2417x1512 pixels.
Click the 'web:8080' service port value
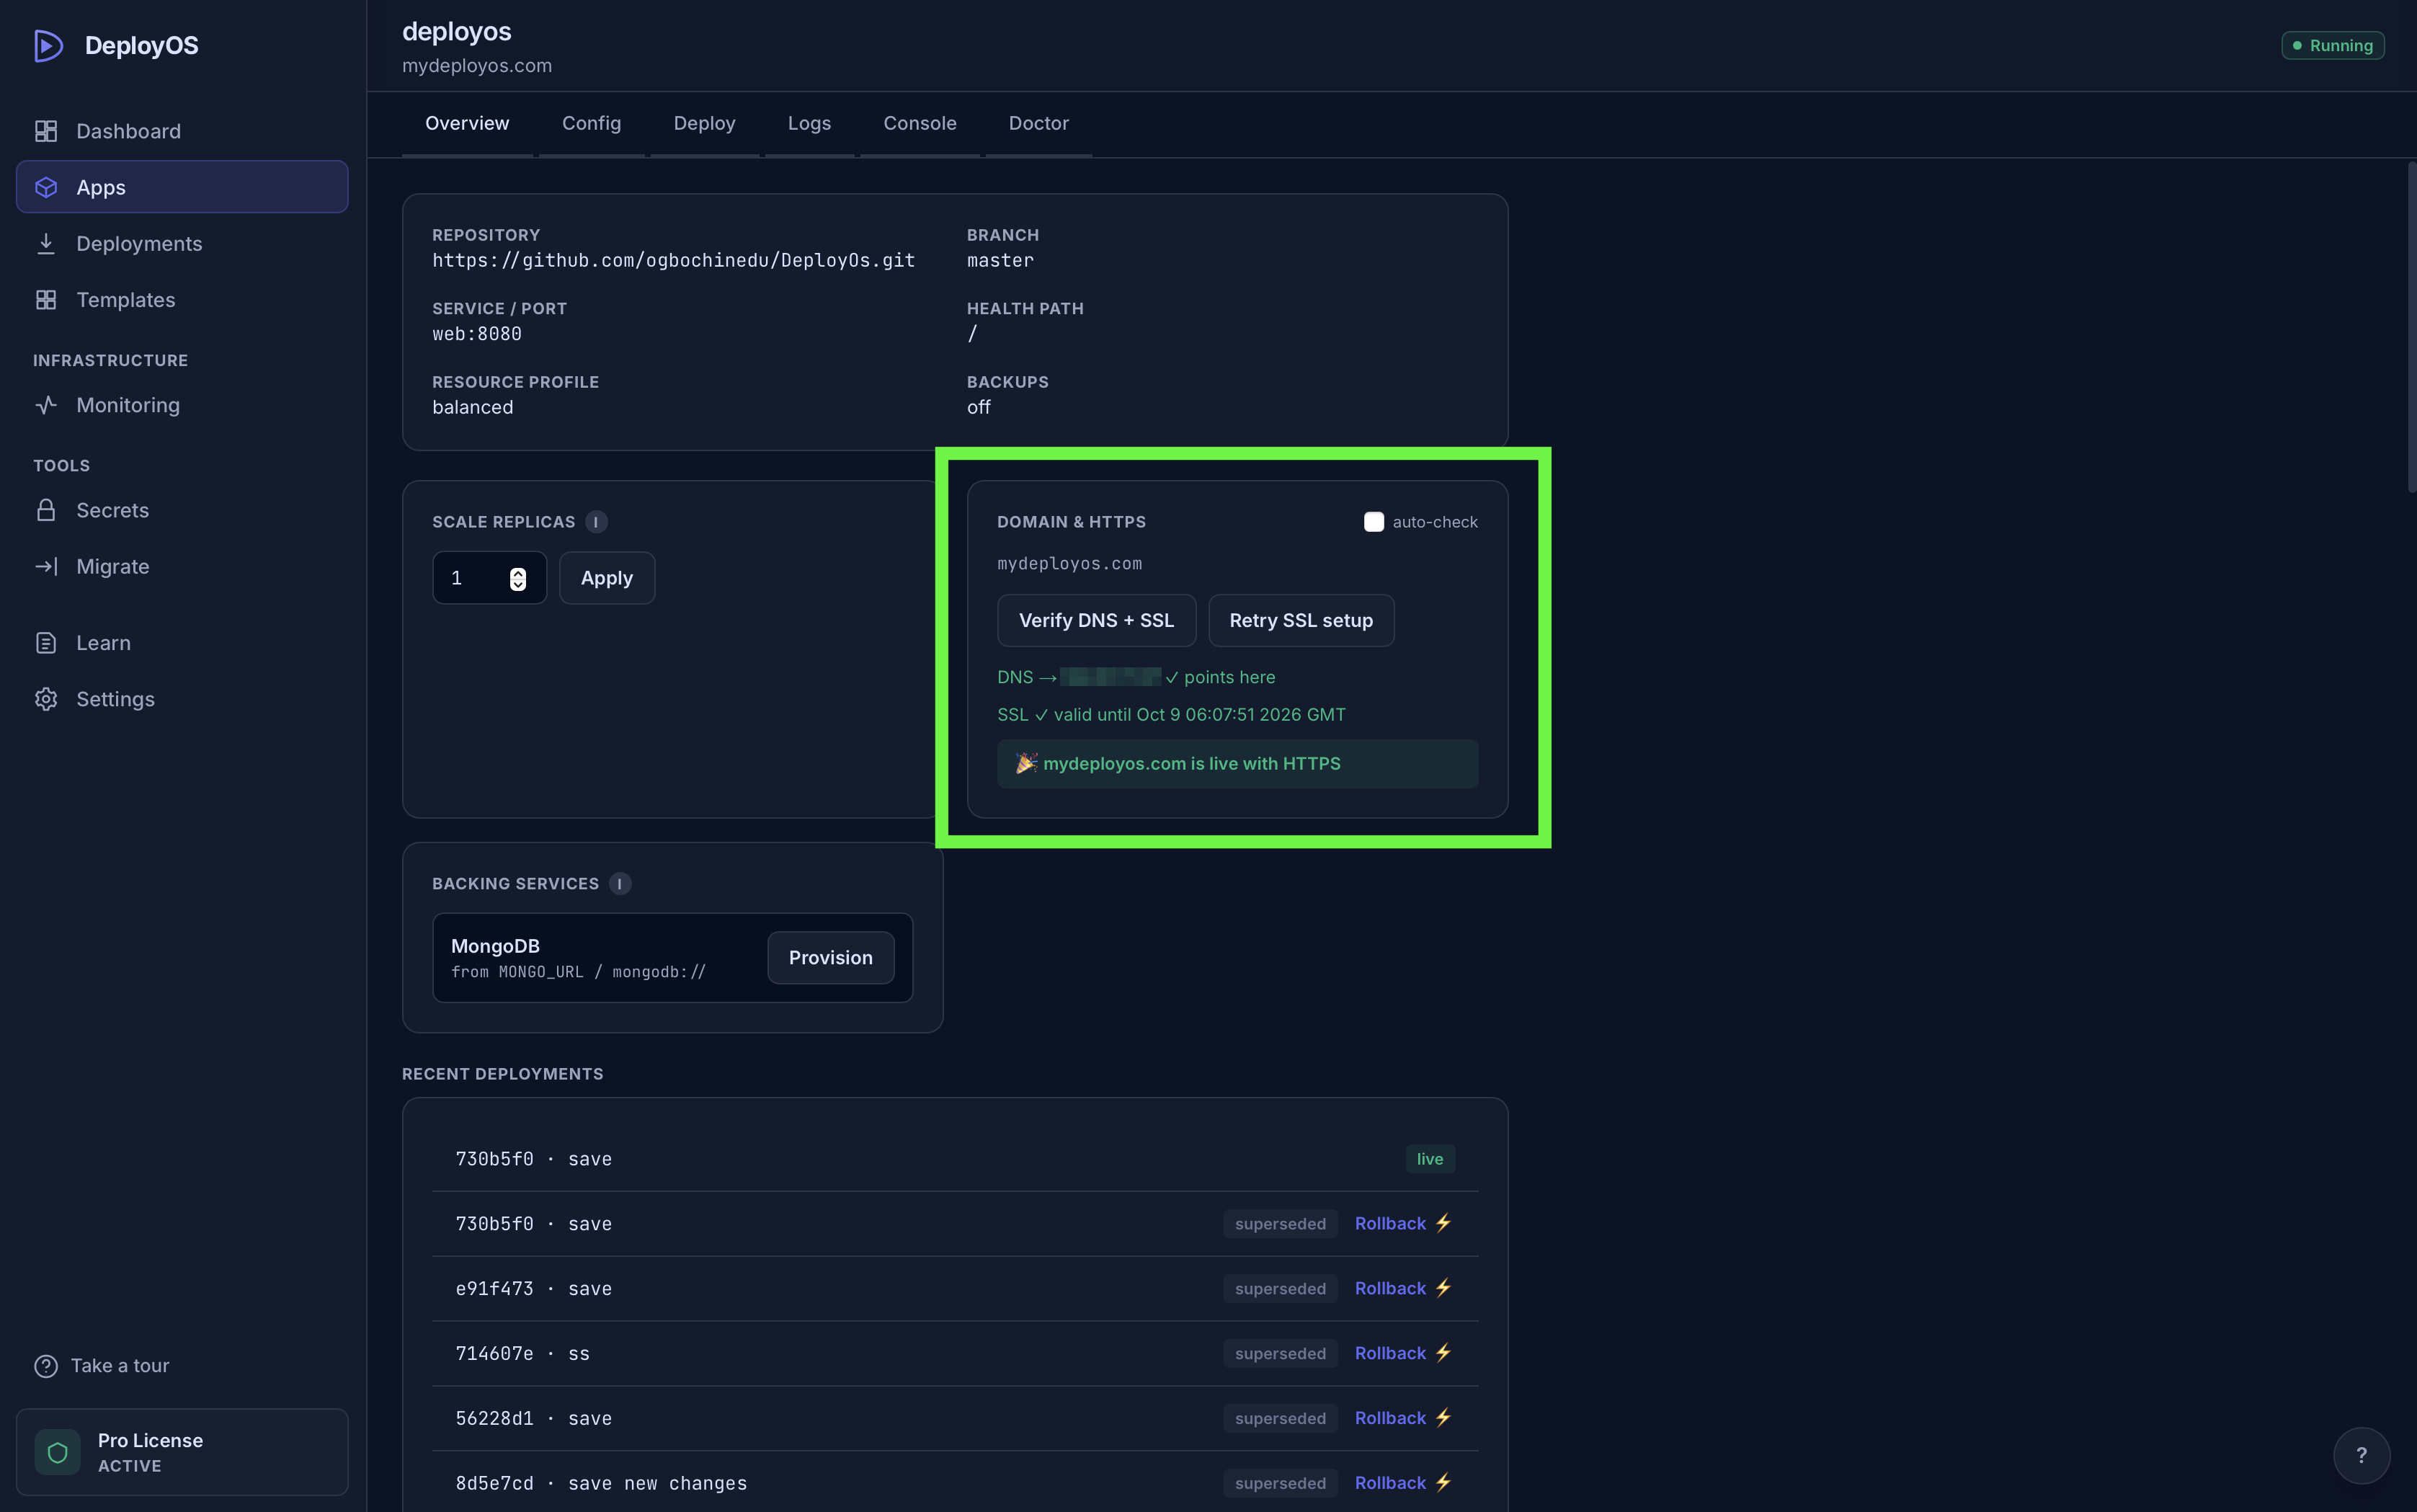coord(477,334)
